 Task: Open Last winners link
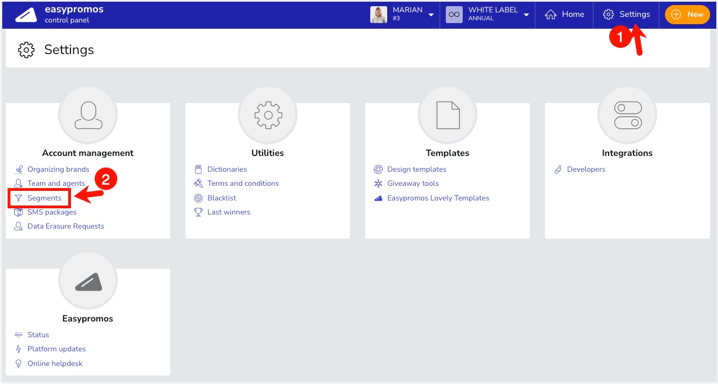point(229,212)
